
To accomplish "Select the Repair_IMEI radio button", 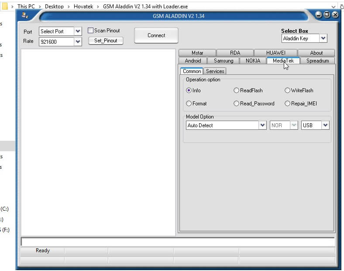I will 287,104.
